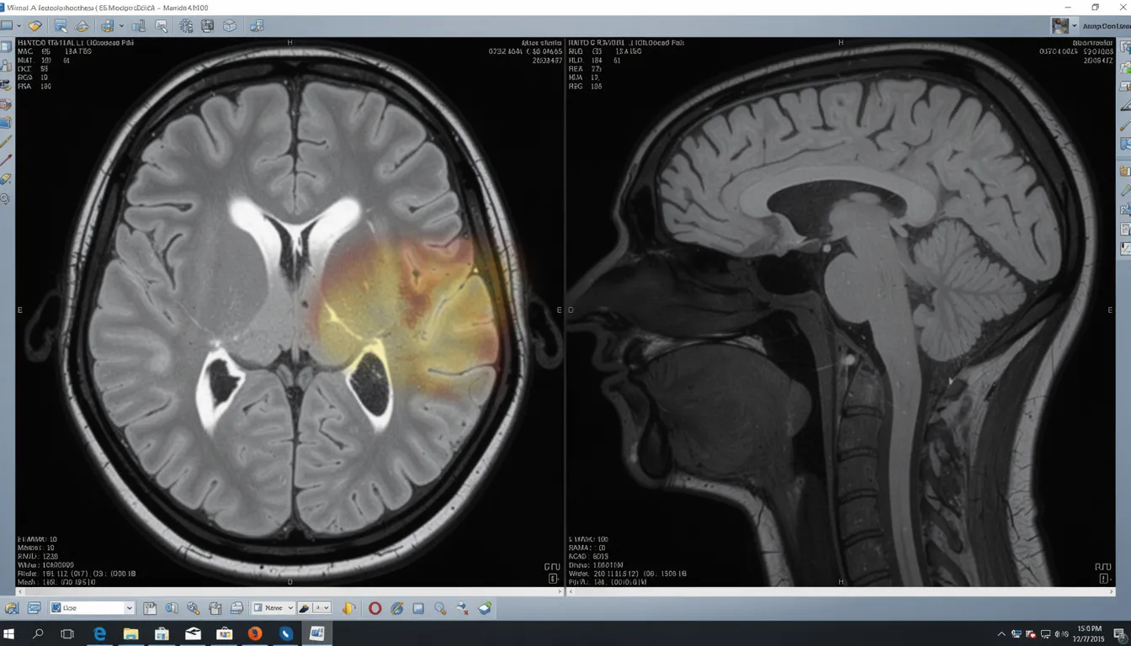Expand the "Name" selection dropdown

[x=291, y=607]
